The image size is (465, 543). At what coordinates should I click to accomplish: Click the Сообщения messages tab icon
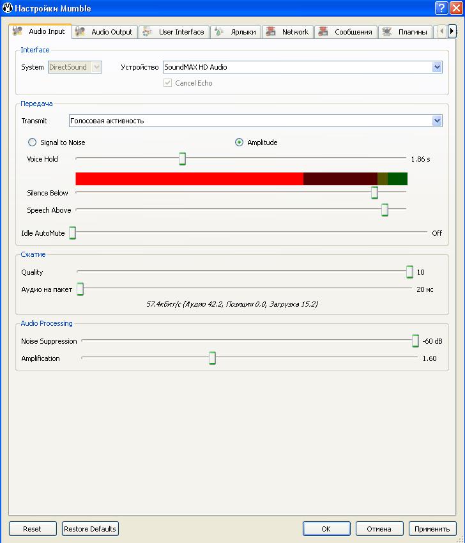coord(323,32)
